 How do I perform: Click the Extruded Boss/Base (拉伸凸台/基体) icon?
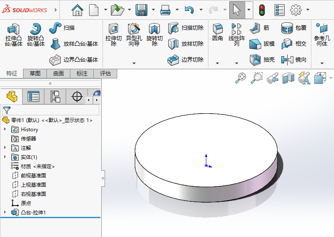tap(14, 29)
